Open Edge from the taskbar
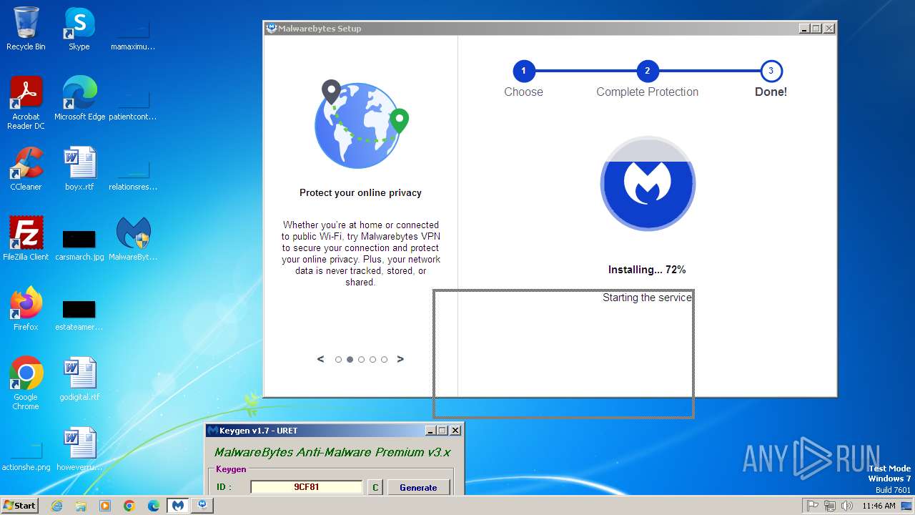The image size is (915, 515). tap(154, 506)
